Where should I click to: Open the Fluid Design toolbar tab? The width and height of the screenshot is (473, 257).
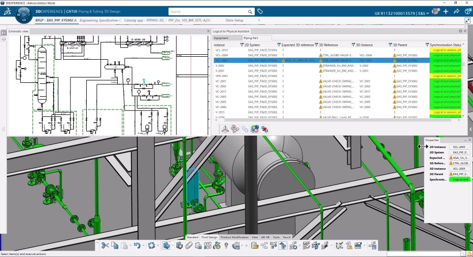point(209,237)
